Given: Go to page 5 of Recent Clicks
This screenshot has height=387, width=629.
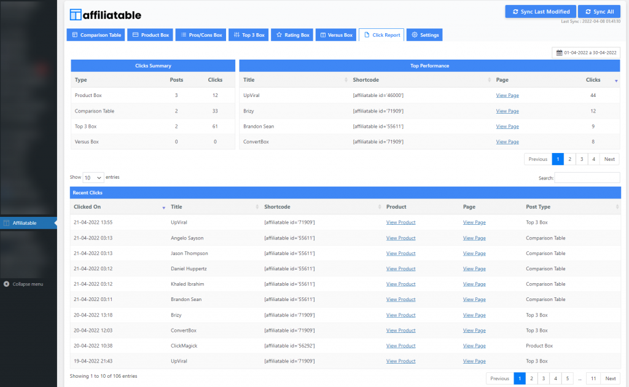Looking at the screenshot, I should (567, 378).
